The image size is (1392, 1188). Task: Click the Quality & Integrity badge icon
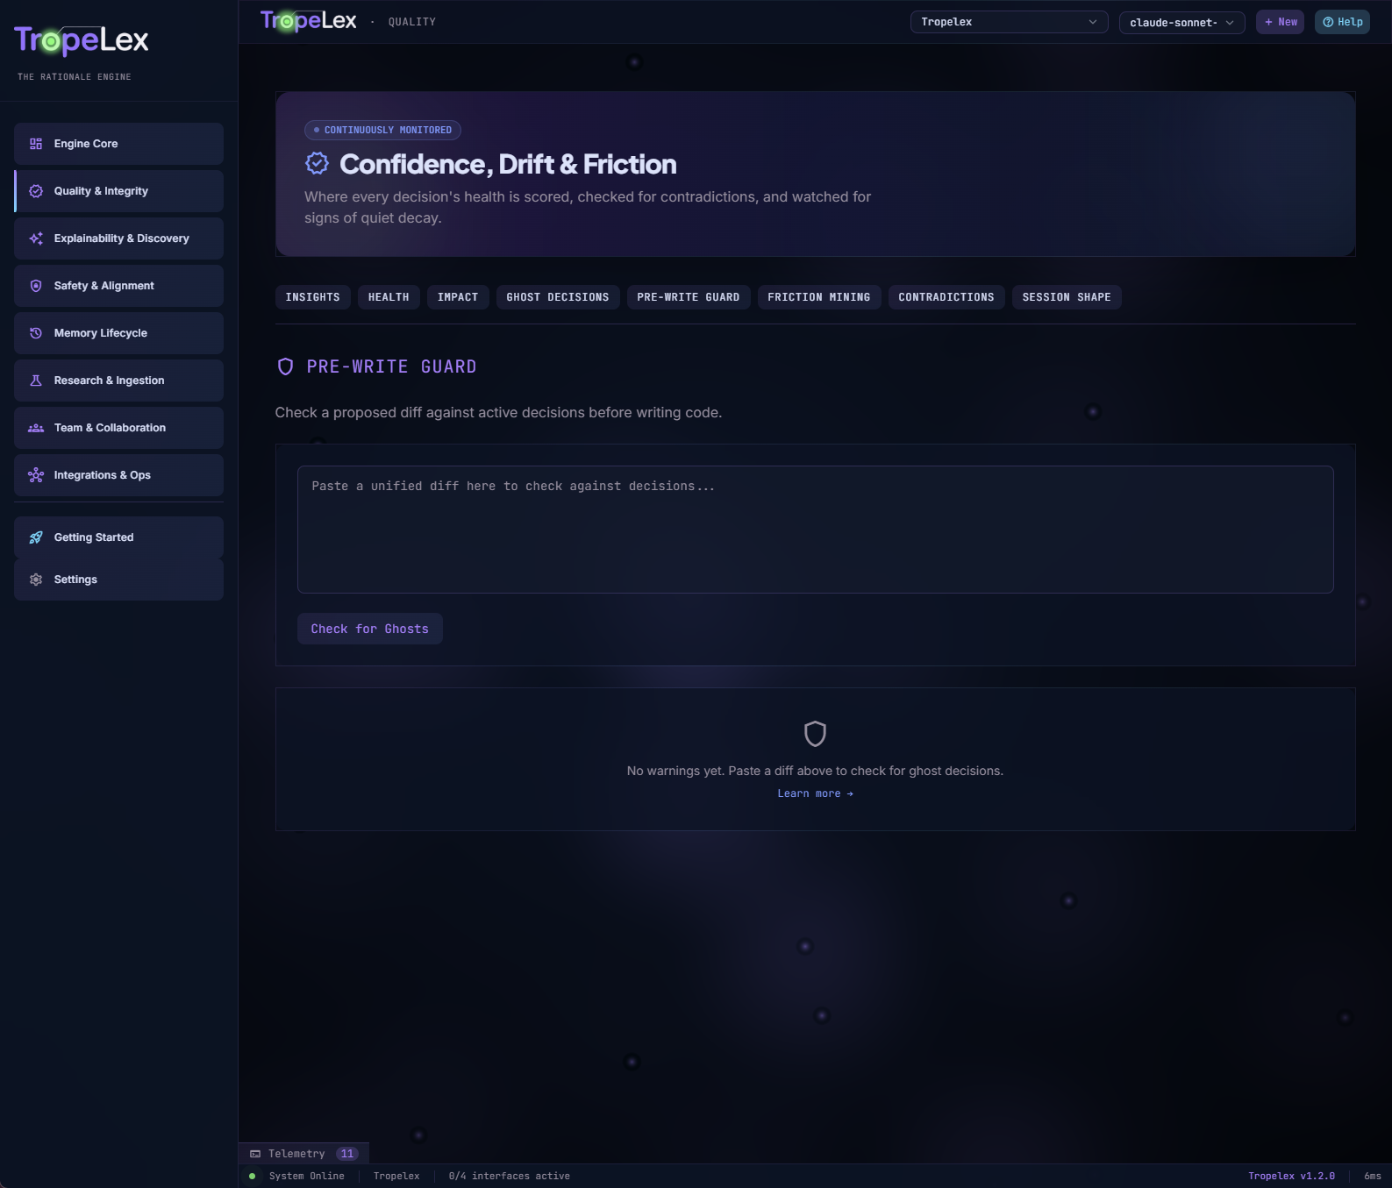point(36,191)
